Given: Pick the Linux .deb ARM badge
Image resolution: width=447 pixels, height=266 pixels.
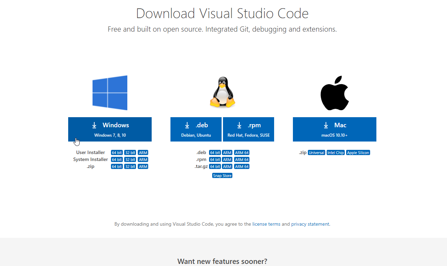Looking at the screenshot, I should point(228,153).
